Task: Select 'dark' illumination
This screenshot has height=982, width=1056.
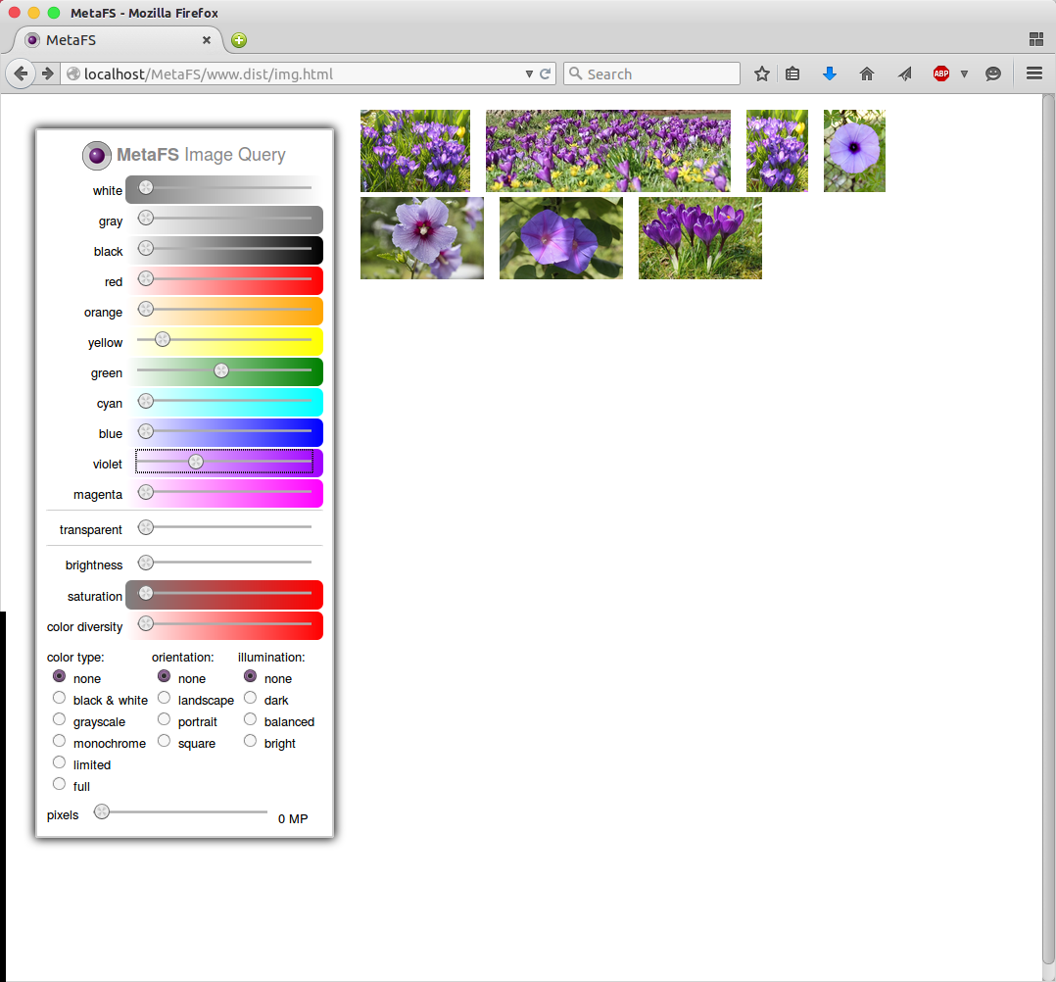Action: pyautogui.click(x=250, y=698)
